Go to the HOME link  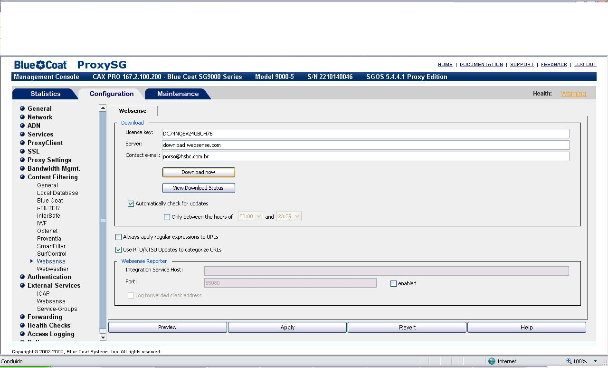click(445, 65)
